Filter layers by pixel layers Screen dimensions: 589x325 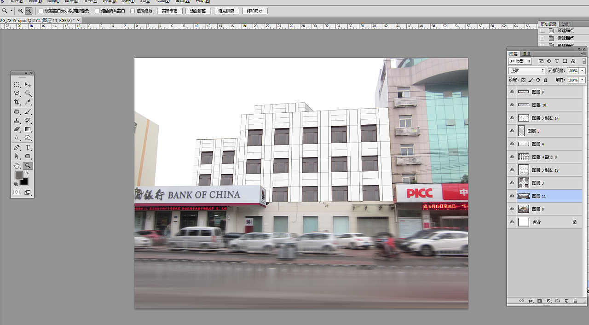click(x=541, y=61)
